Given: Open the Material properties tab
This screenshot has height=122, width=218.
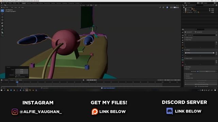Looking at the screenshot, I should (183, 62).
